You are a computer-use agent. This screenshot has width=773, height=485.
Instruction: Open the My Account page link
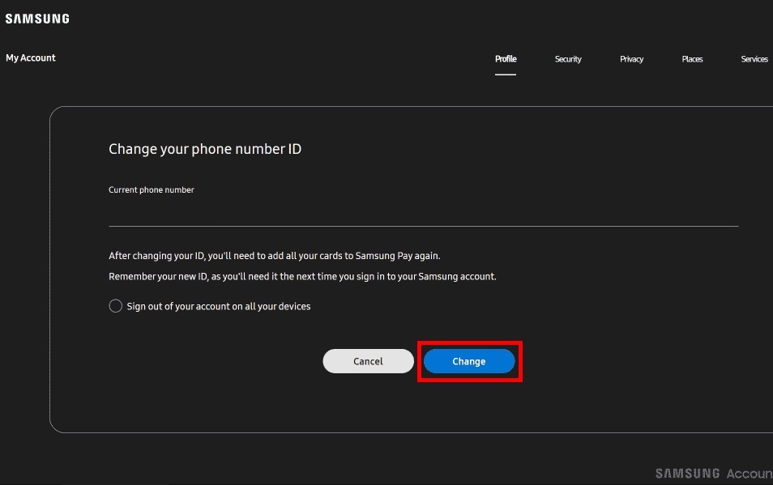[x=31, y=57]
